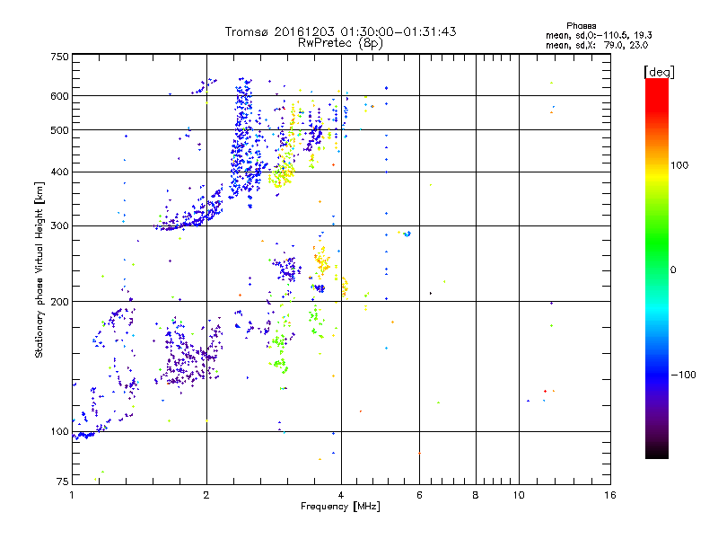Click the '16' x-axis tick label
The image size is (718, 539).
610,495
